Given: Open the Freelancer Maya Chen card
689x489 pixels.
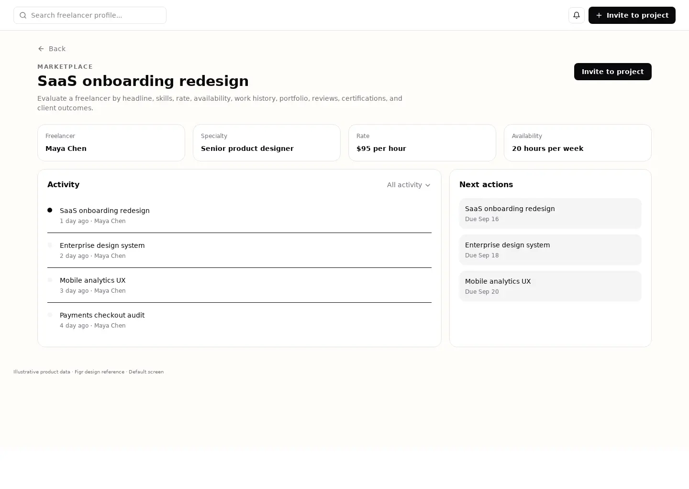Looking at the screenshot, I should (x=111, y=143).
